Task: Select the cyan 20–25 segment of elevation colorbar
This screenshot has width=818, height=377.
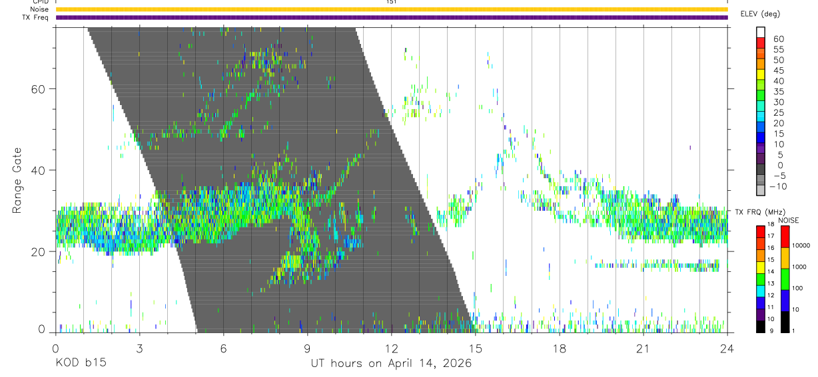Action: pos(761,118)
